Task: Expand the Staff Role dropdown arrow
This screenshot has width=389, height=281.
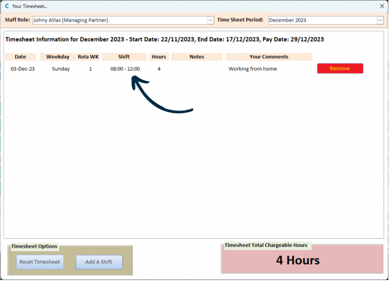Action: tap(210, 20)
